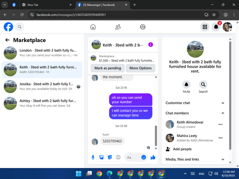Screen dimensions: 239x179
Task: Send a thumbs-up like
Action: [x=153, y=158]
